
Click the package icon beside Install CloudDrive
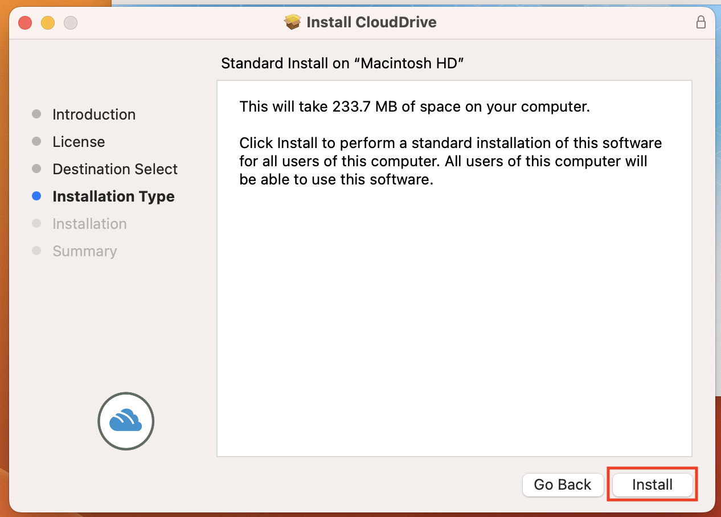tap(292, 22)
